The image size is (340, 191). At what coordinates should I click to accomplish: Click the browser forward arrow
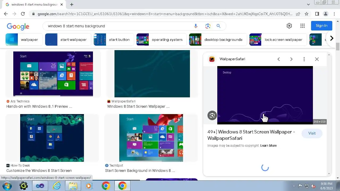14,14
